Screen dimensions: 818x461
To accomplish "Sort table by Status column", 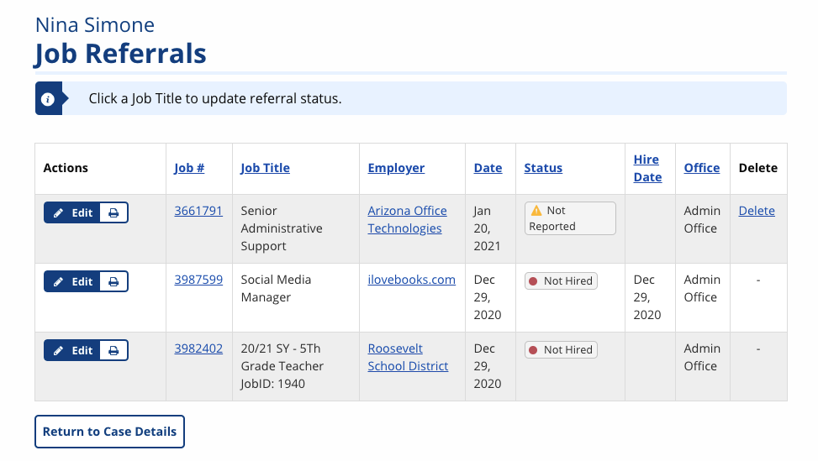I will (x=543, y=168).
